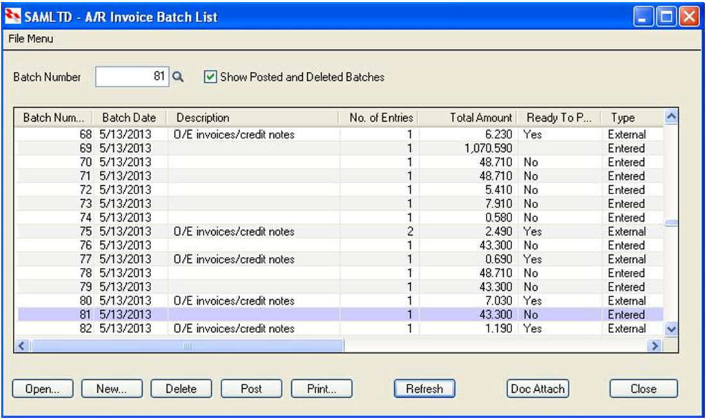Viewport: 706px width, 419px height.
Task: Click total amount 0.690 in batch 77
Action: pos(499,259)
